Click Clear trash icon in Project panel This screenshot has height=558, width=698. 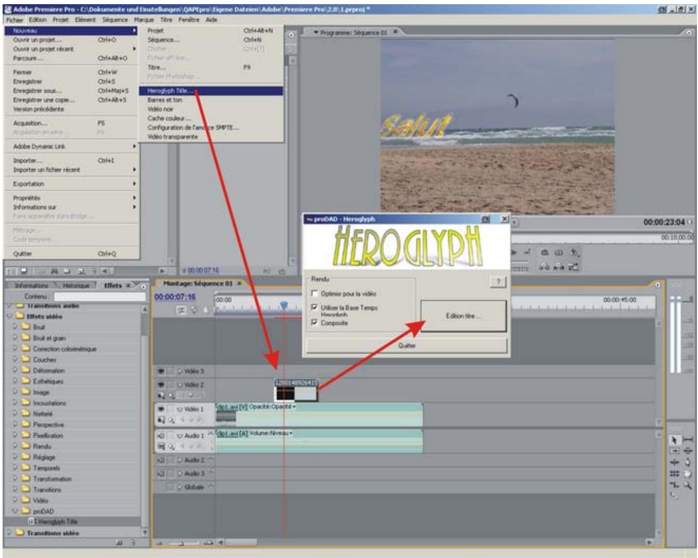[95, 271]
